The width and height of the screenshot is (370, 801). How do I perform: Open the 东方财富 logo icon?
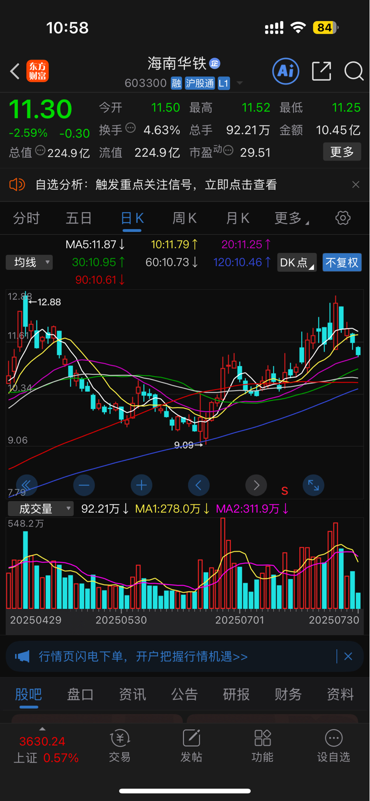click(38, 71)
